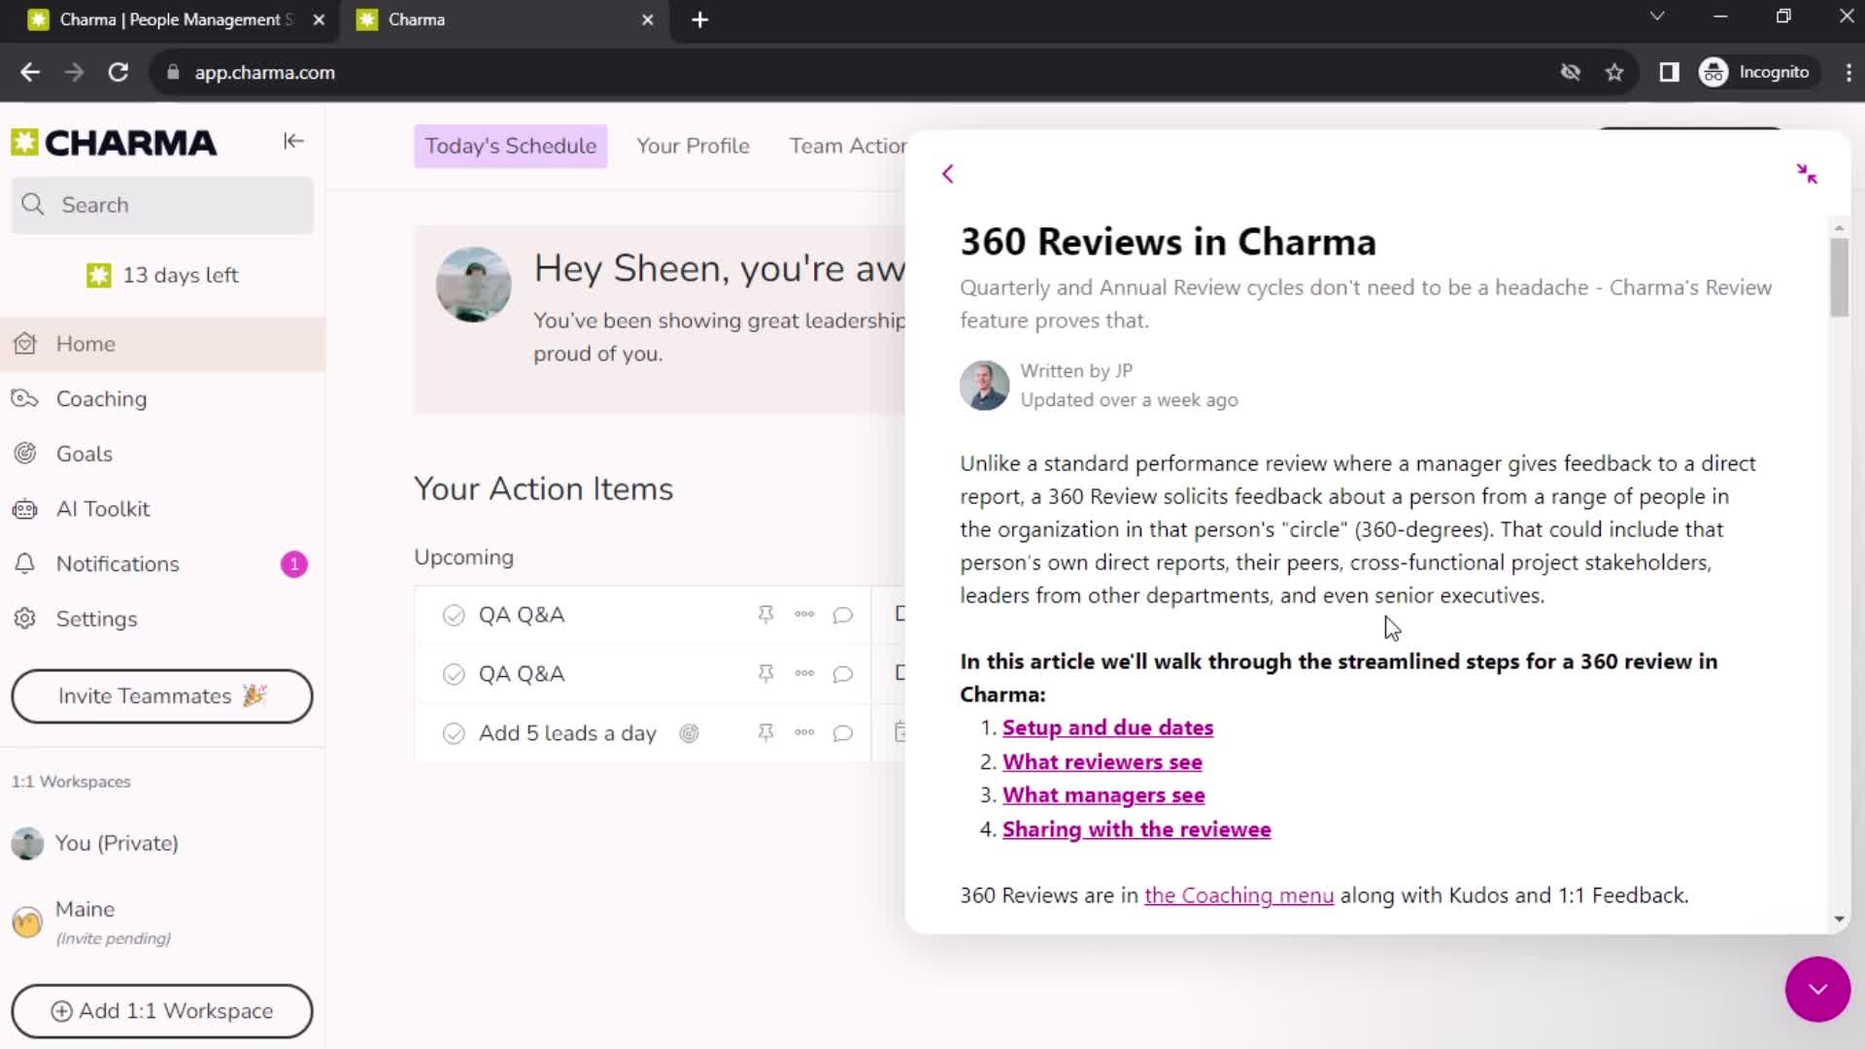Open more options for first QA Q&A

pos(804,615)
